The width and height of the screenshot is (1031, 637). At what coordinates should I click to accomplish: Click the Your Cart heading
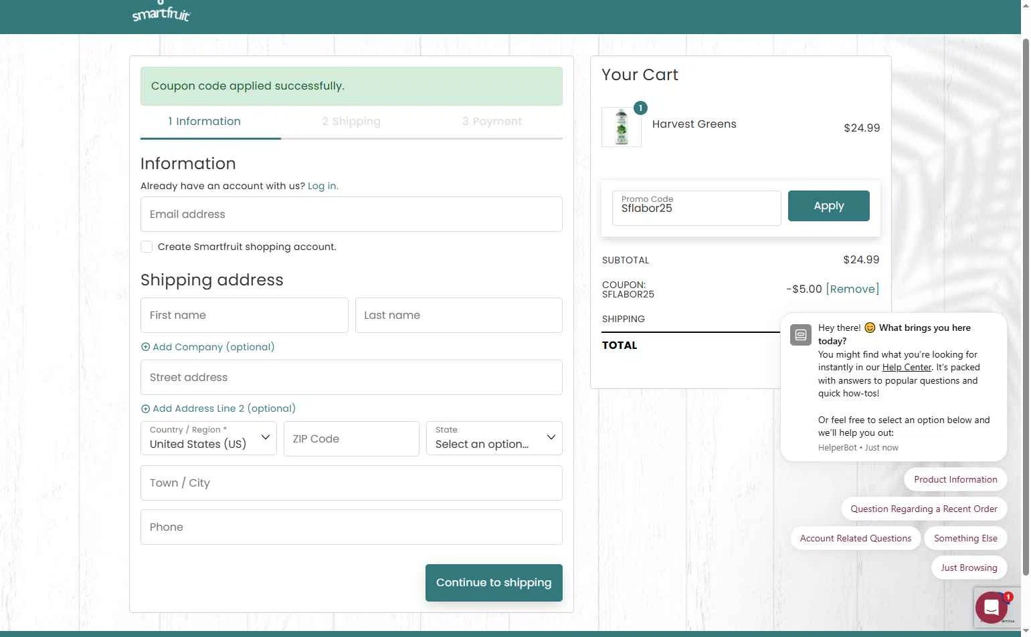tap(640, 75)
